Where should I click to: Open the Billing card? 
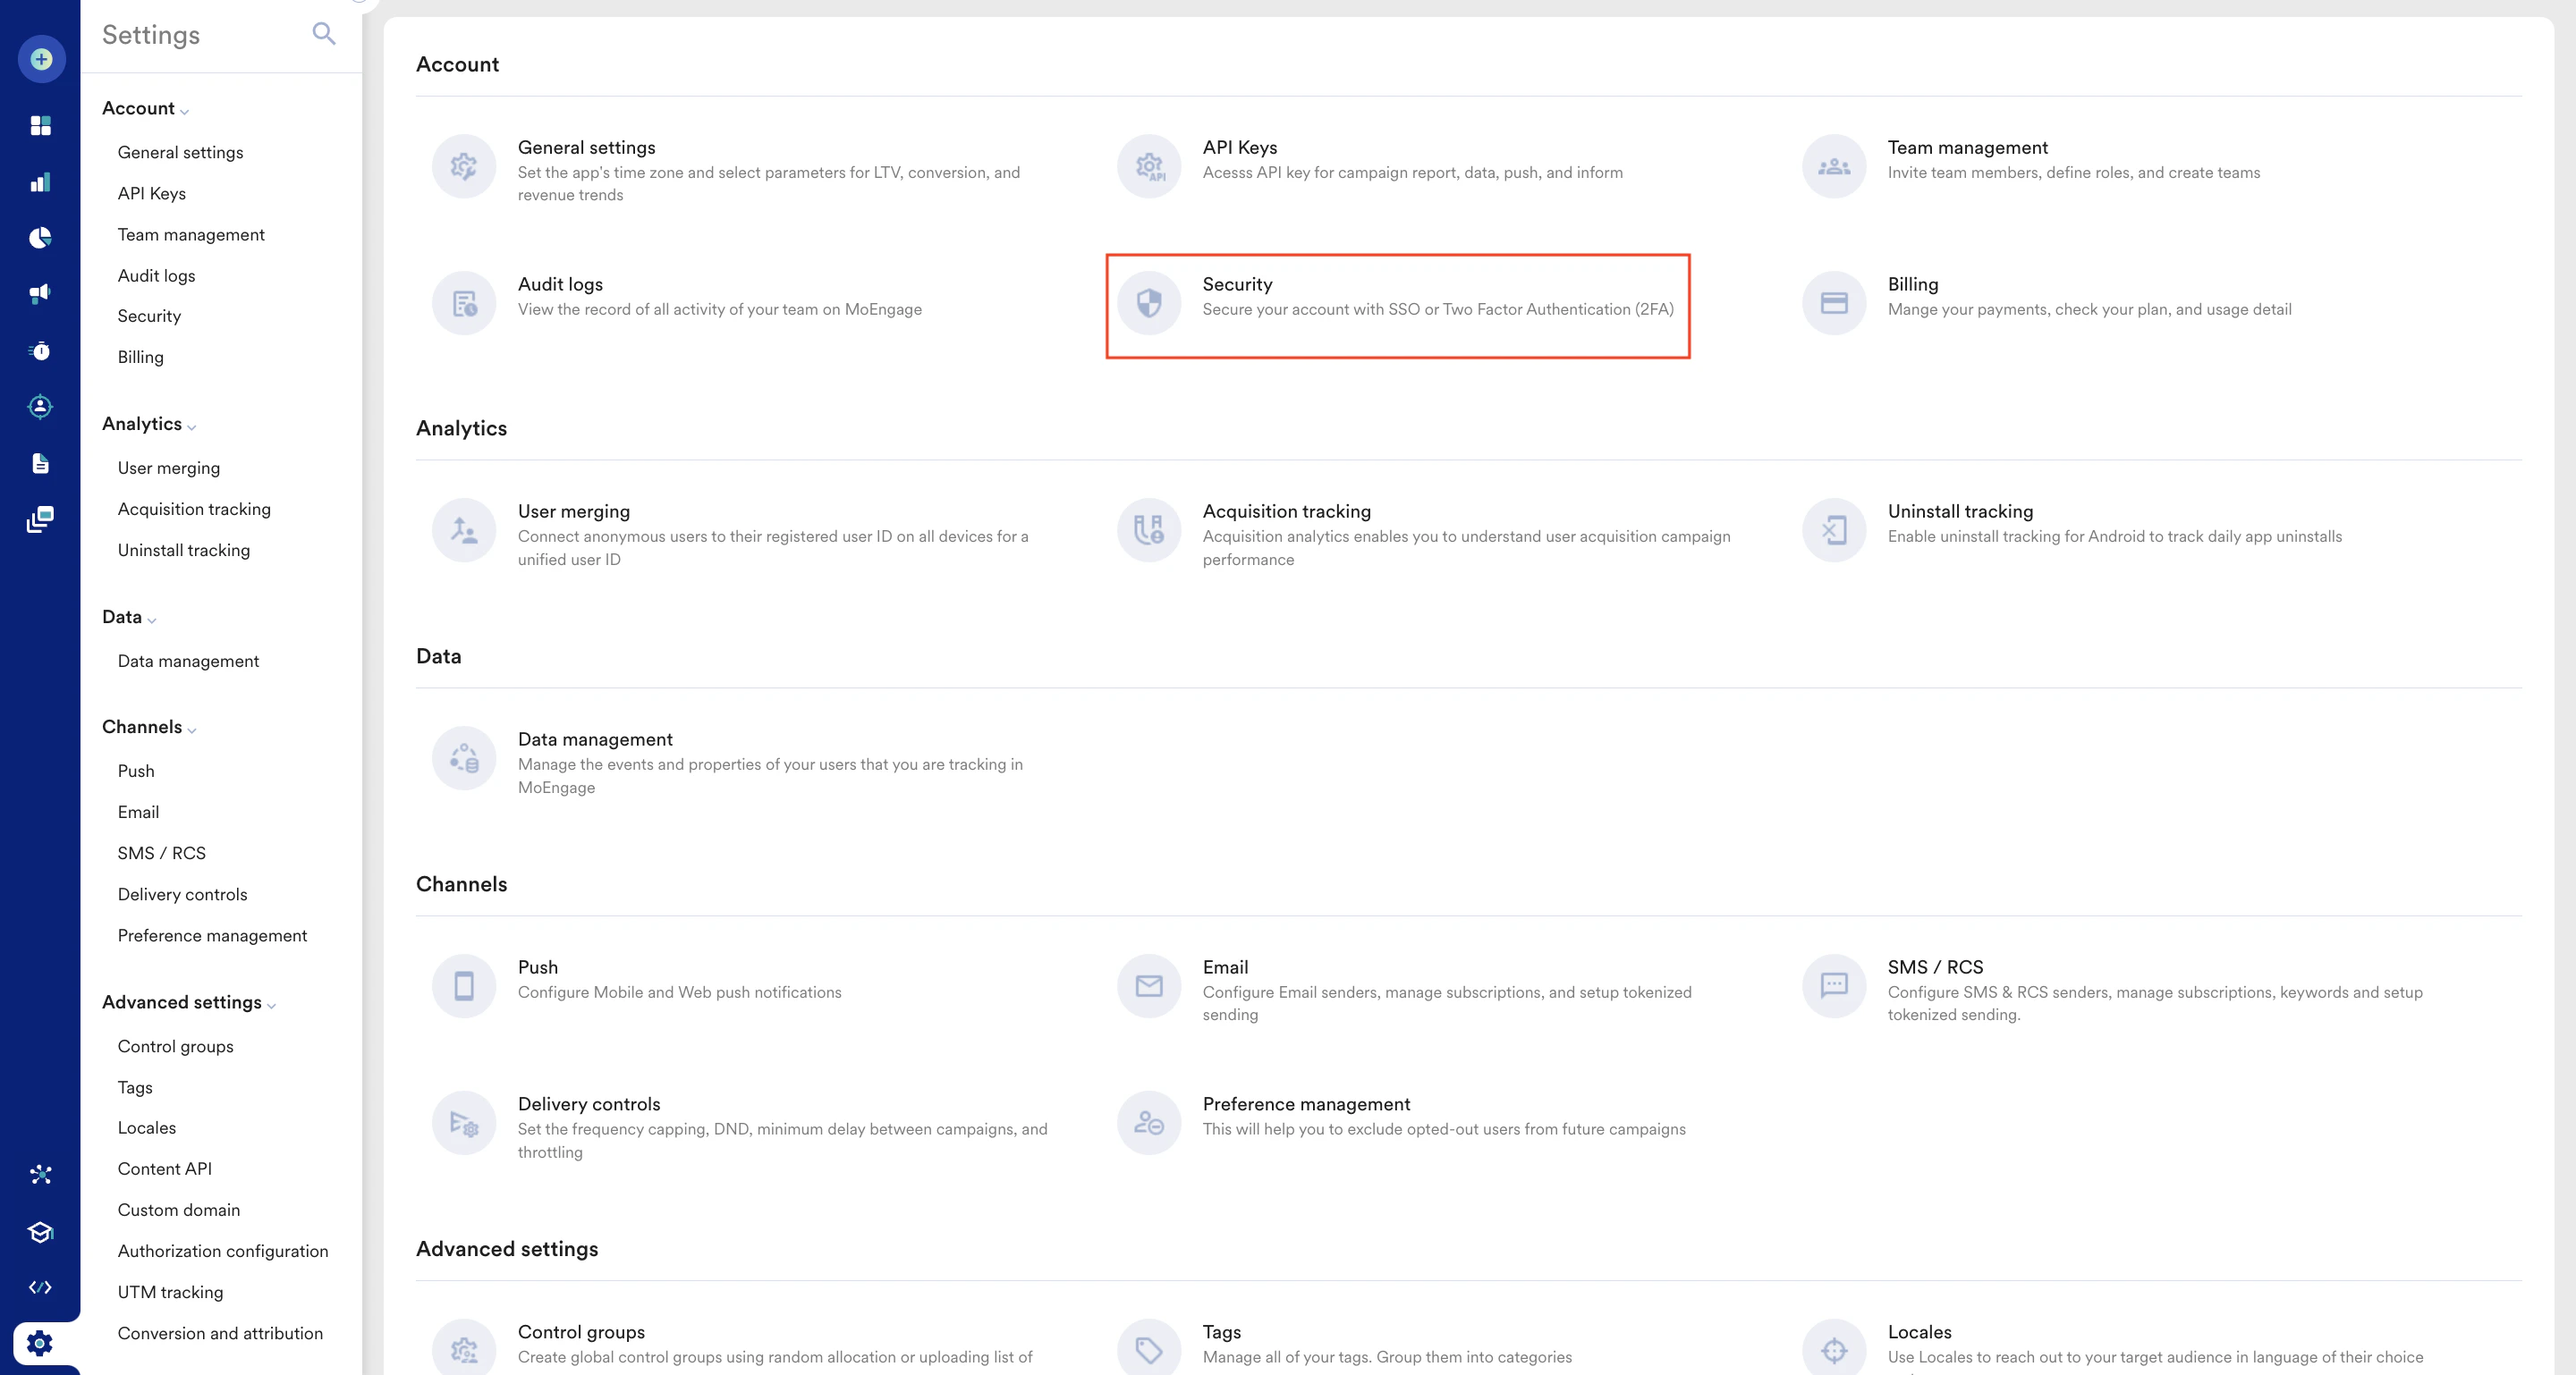tap(1912, 285)
